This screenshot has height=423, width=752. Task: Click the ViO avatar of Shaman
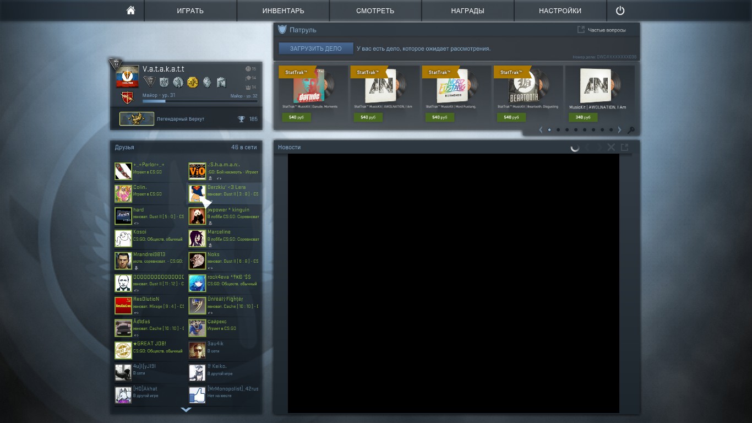[197, 171]
